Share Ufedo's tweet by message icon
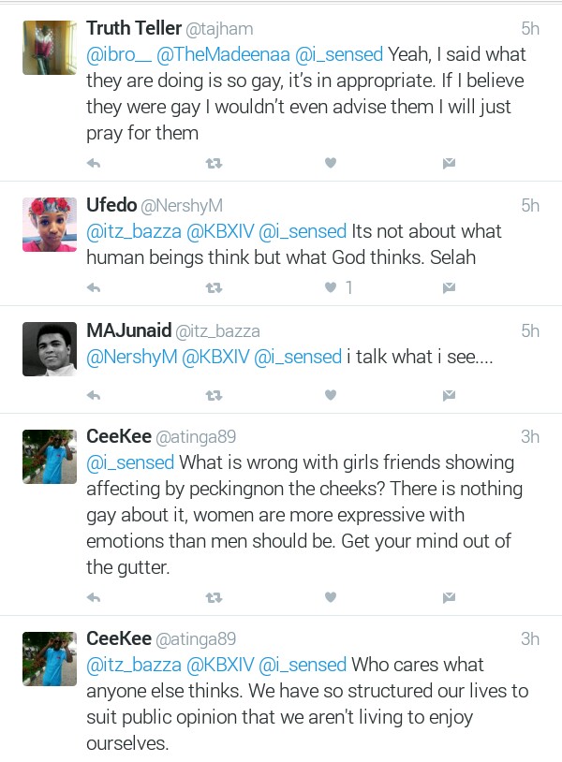Image resolution: width=562 pixels, height=762 pixels. 449,287
